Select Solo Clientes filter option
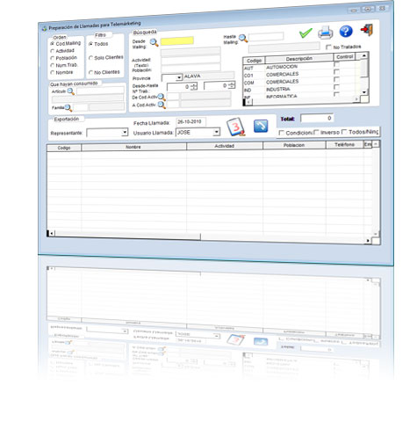Screen dimensions: 417x422 click(90, 58)
